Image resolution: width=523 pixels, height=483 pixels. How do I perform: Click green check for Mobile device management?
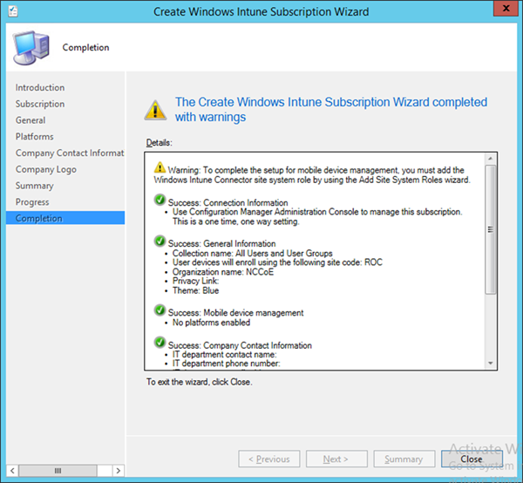point(160,310)
